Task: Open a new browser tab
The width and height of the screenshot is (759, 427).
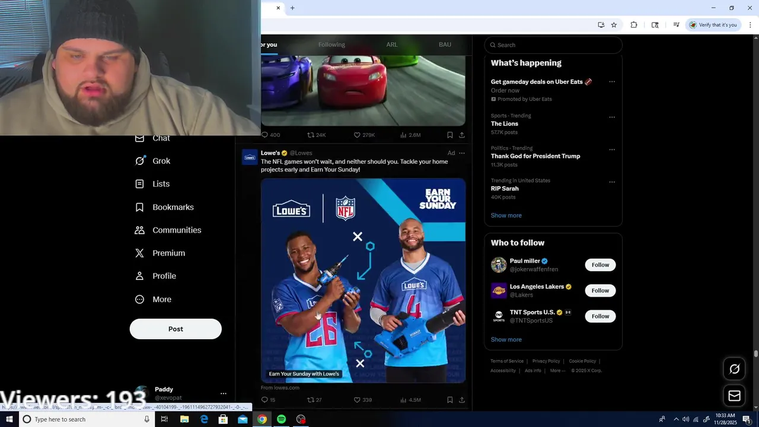Action: [x=292, y=8]
